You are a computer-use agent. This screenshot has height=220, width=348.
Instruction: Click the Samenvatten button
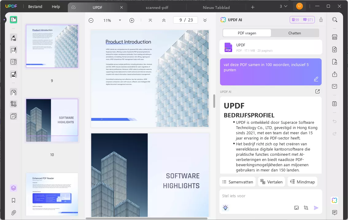click(238, 182)
